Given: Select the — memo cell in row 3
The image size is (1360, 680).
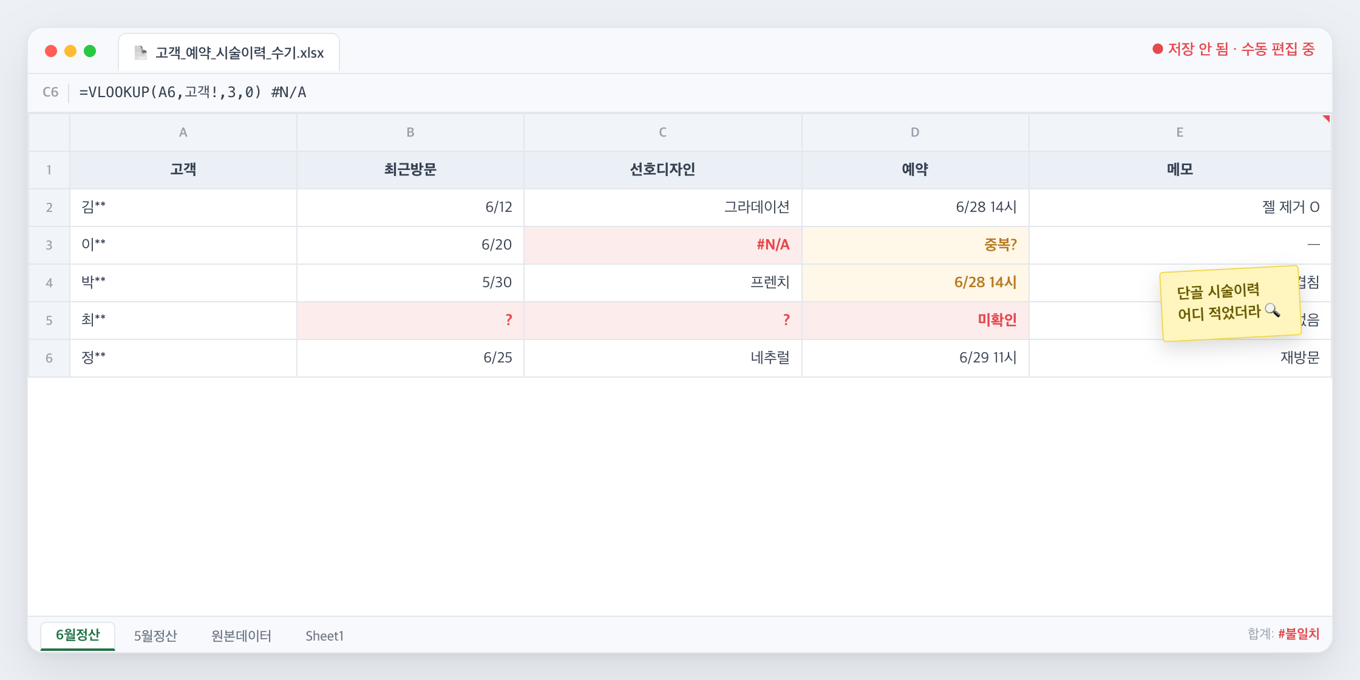Looking at the screenshot, I should (x=1180, y=245).
